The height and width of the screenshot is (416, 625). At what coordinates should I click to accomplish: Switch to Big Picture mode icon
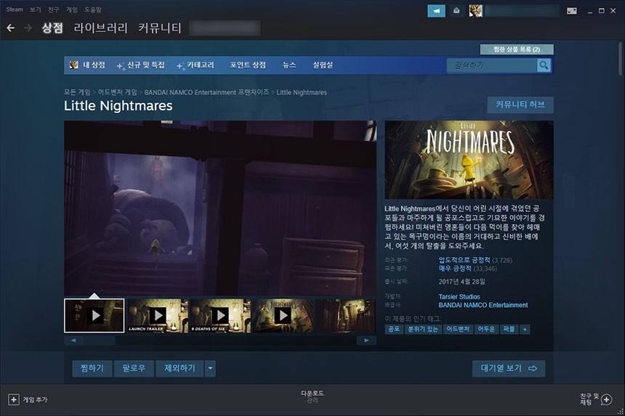coord(572,11)
